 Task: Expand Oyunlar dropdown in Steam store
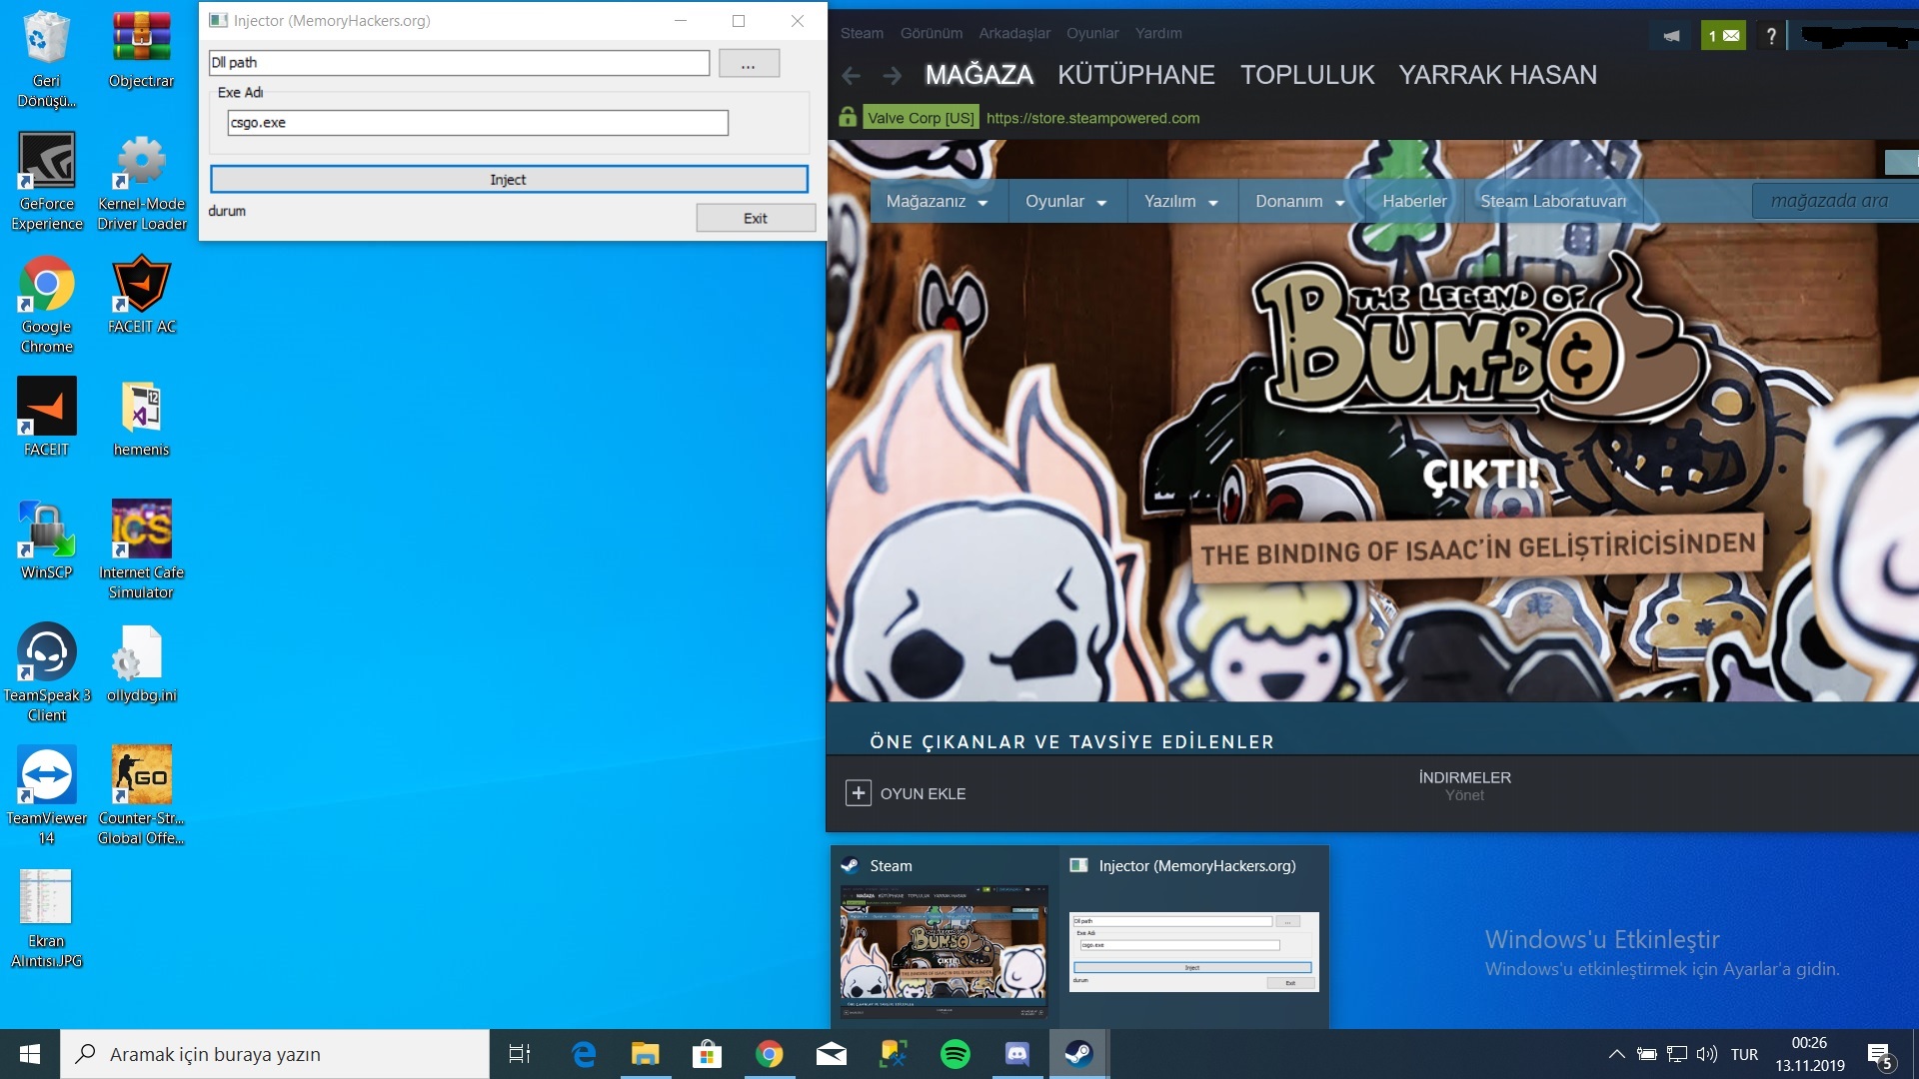[1066, 201]
